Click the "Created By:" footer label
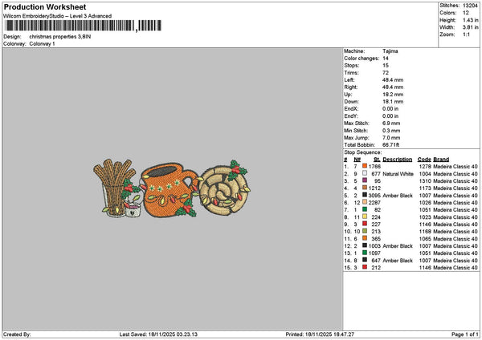 (x=17, y=334)
